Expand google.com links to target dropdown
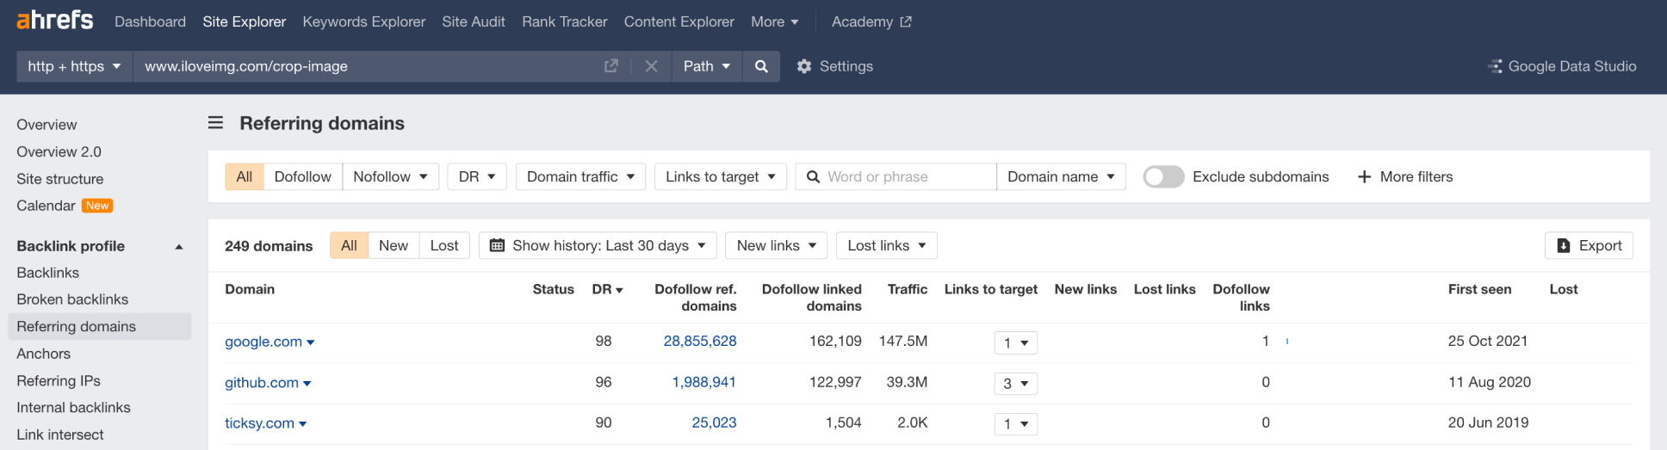This screenshot has height=450, width=1667. tap(1015, 342)
